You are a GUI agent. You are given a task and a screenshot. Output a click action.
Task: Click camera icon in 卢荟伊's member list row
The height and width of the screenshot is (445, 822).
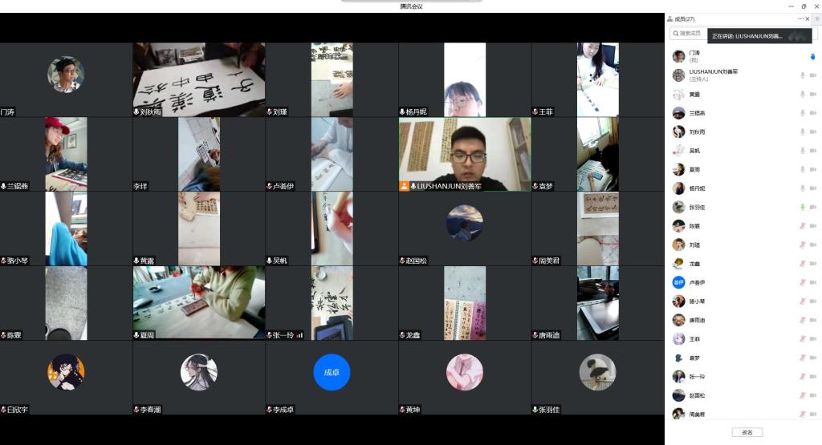click(x=813, y=282)
